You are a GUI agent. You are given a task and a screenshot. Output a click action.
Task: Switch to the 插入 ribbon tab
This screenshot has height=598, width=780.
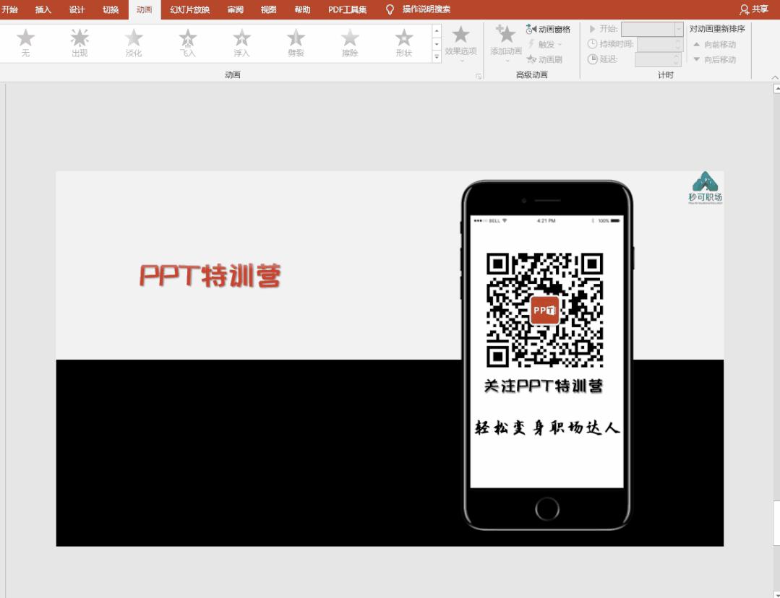pos(43,9)
